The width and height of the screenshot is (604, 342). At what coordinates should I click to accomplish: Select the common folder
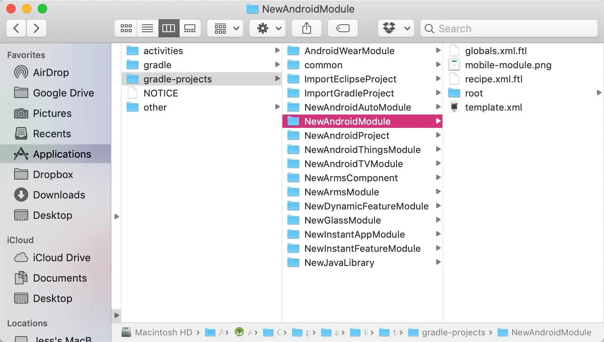(362, 65)
